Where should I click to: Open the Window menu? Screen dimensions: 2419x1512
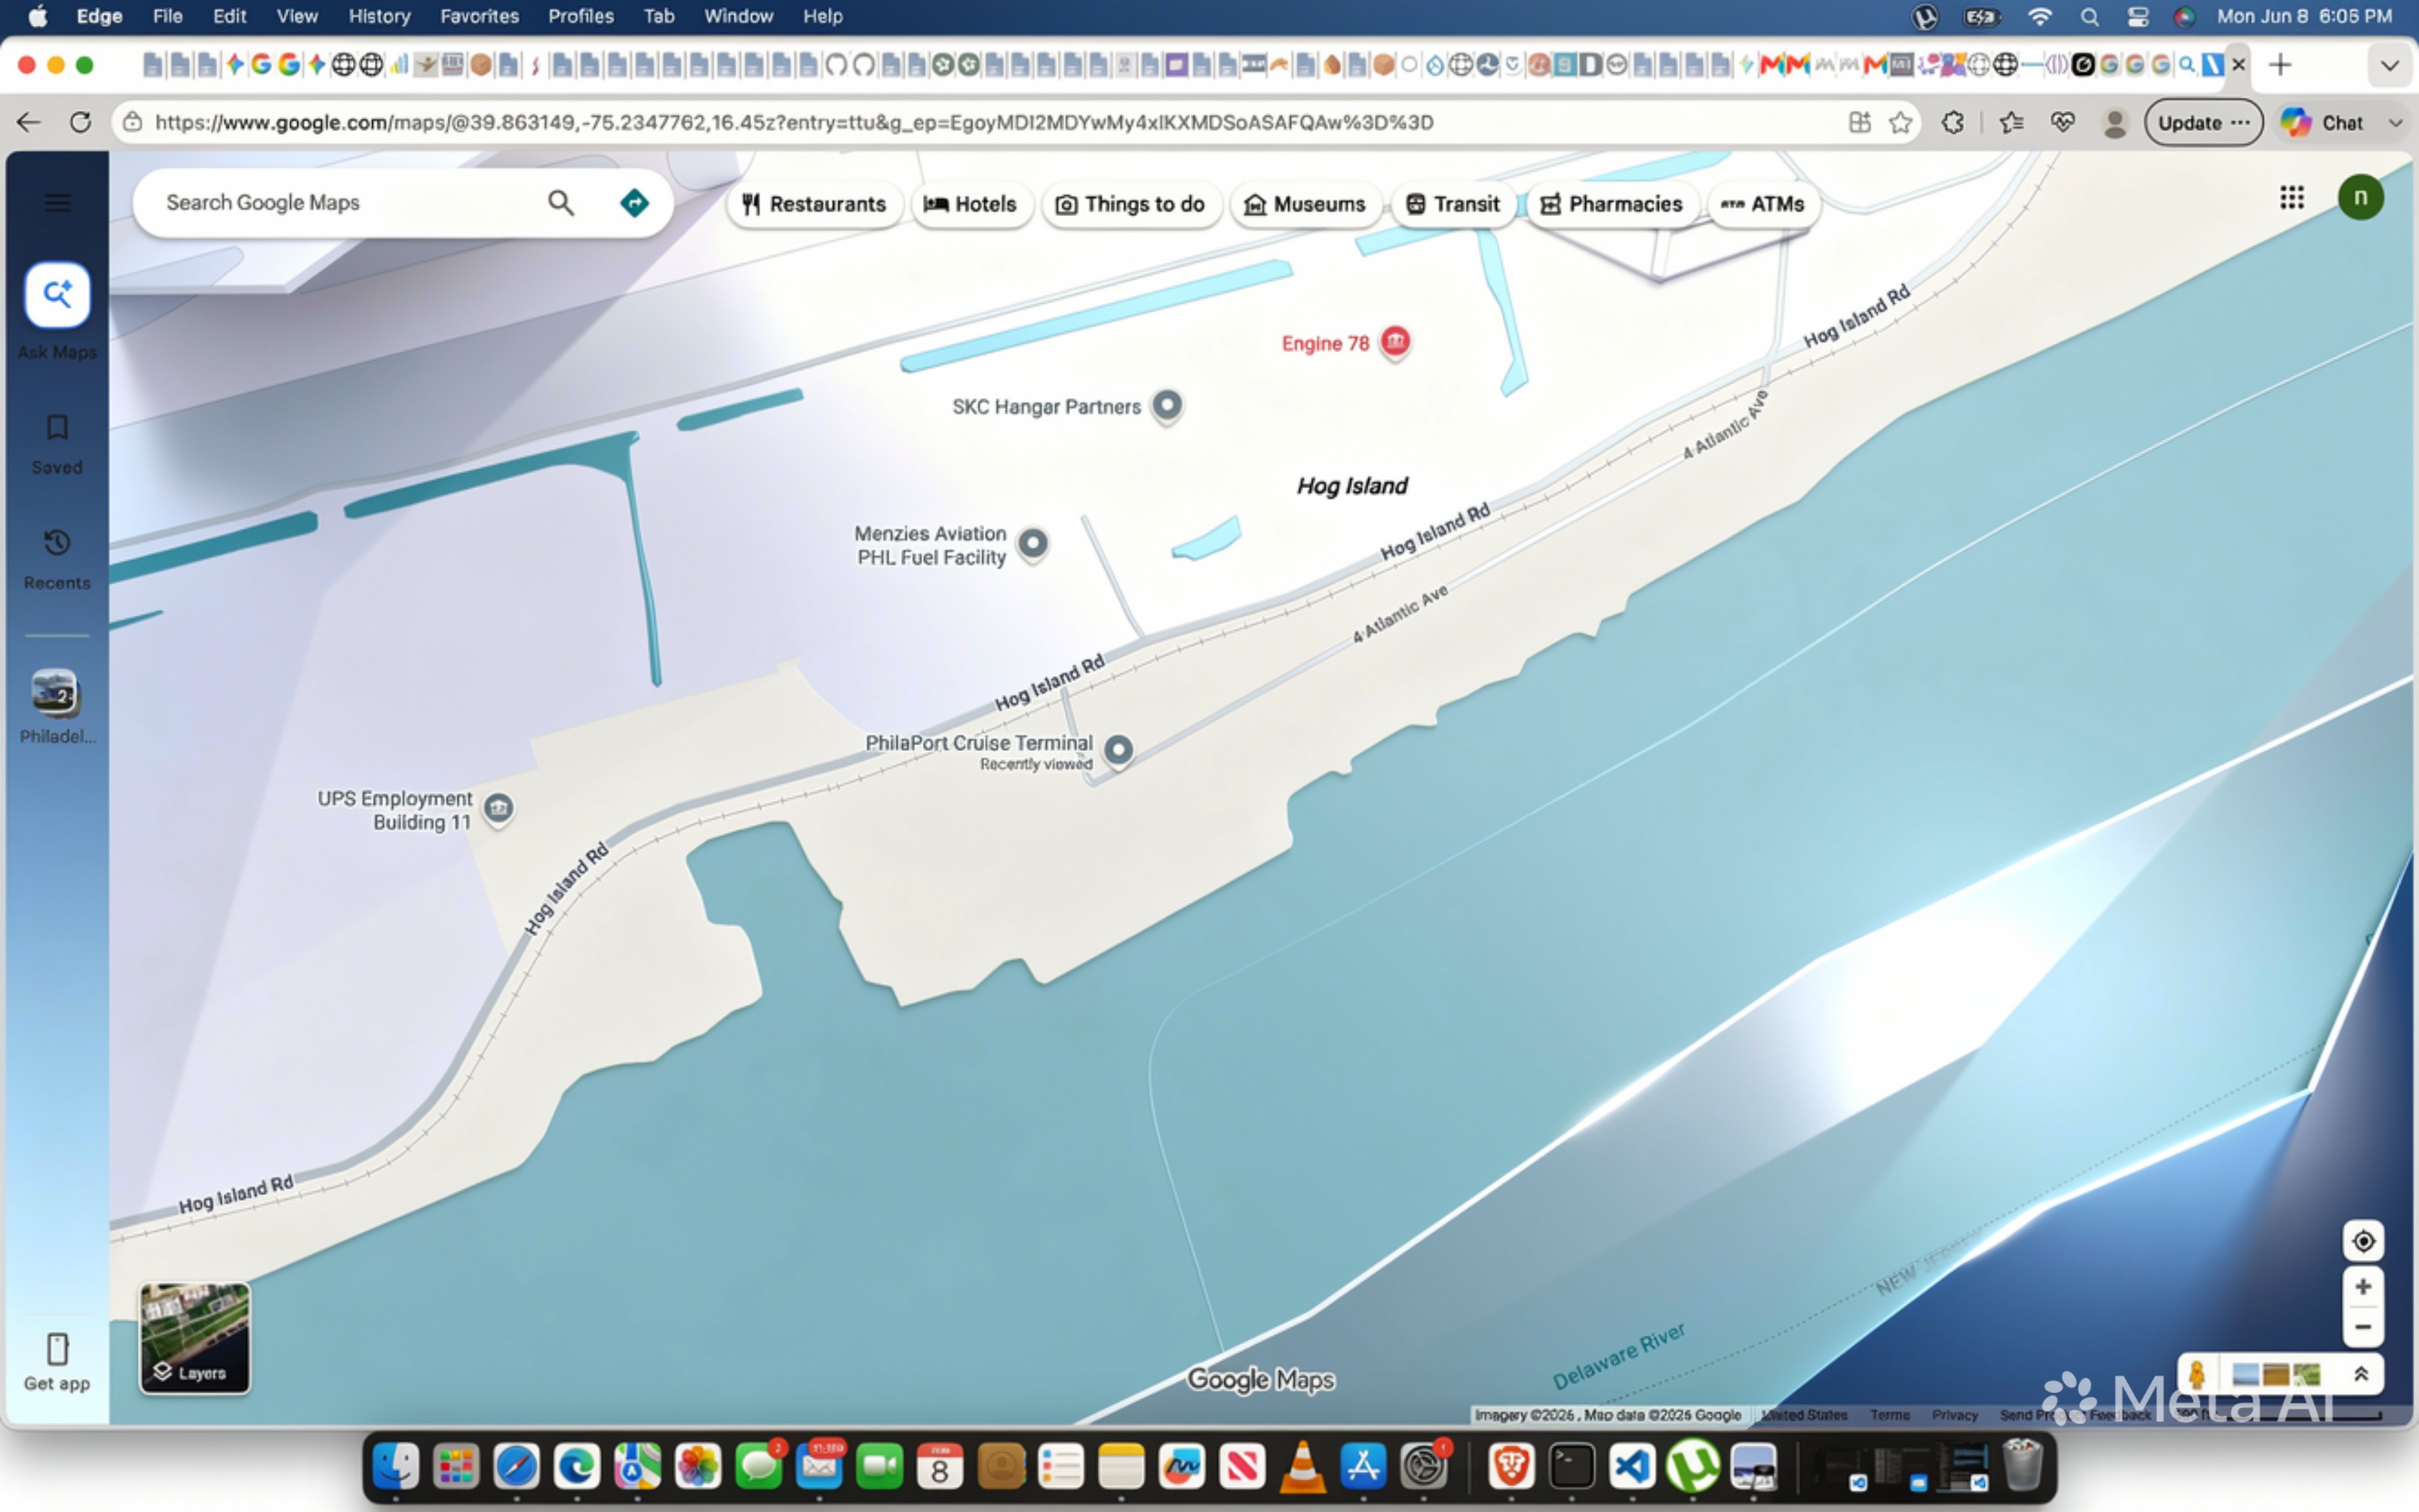(739, 16)
